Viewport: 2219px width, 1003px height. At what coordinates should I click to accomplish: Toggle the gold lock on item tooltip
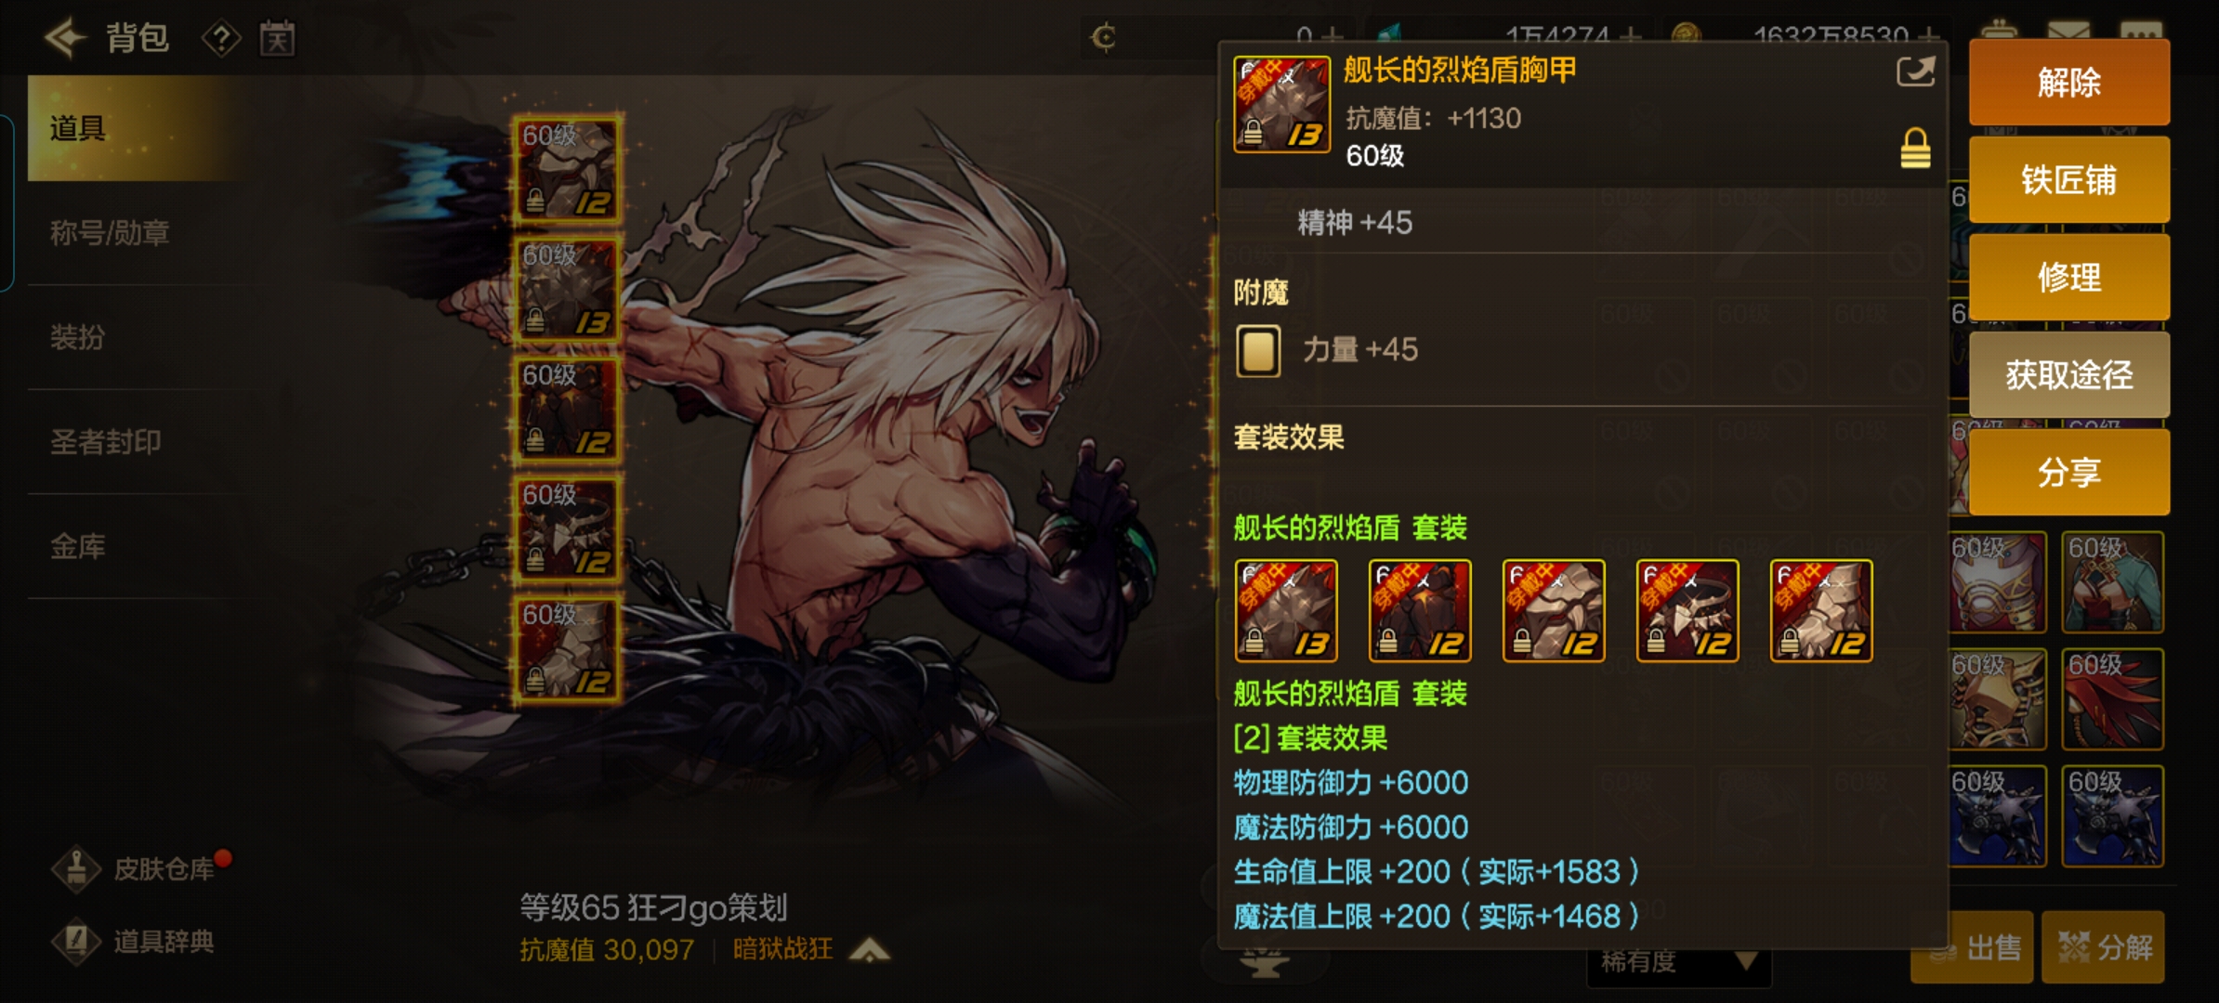1915,149
